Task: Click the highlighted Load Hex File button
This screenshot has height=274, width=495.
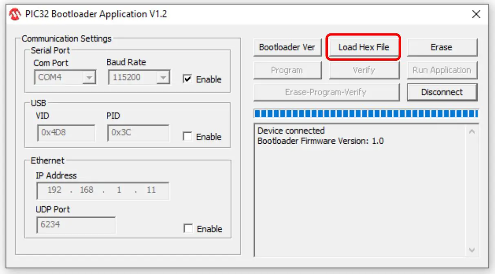Action: [364, 46]
